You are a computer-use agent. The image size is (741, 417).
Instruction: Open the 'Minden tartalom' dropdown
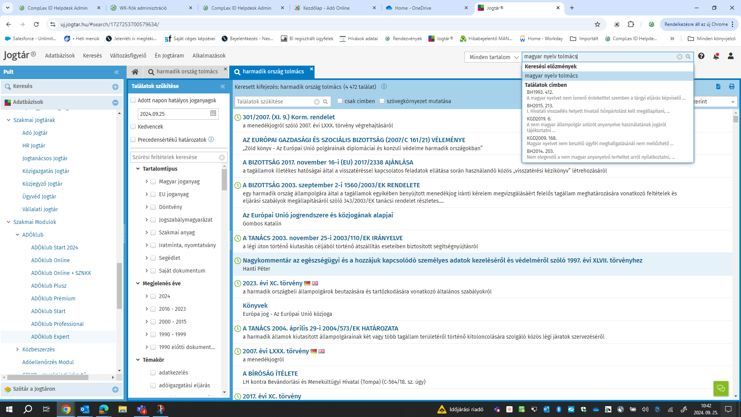tap(493, 57)
